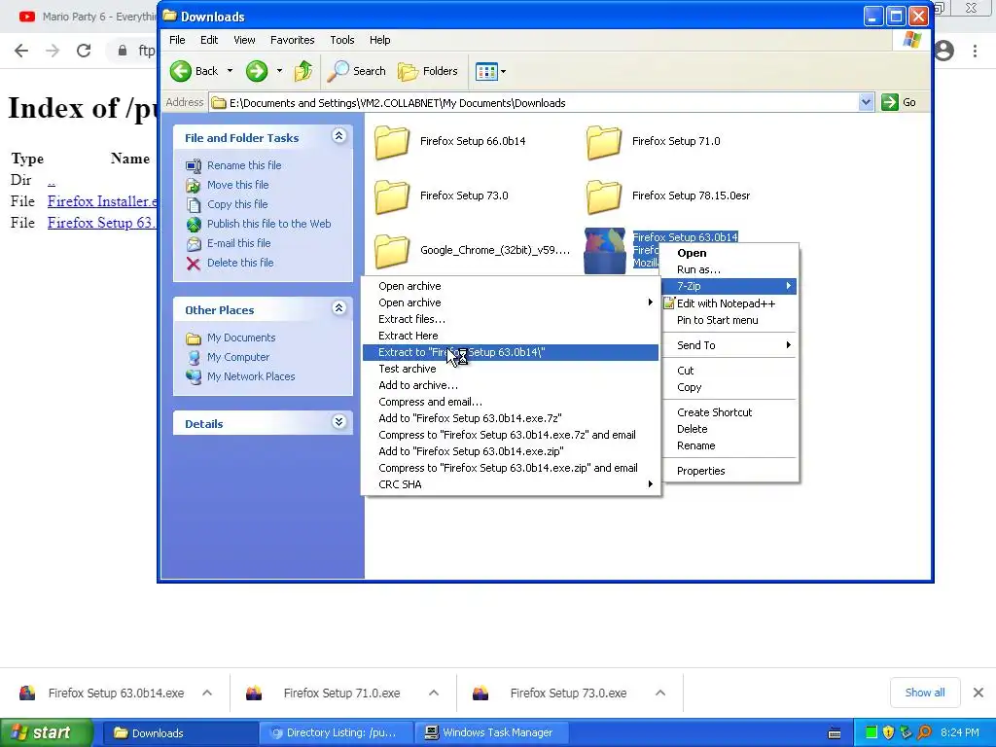
Task: Click Firefox Setup 63.0b14 installer icon
Action: click(x=605, y=251)
